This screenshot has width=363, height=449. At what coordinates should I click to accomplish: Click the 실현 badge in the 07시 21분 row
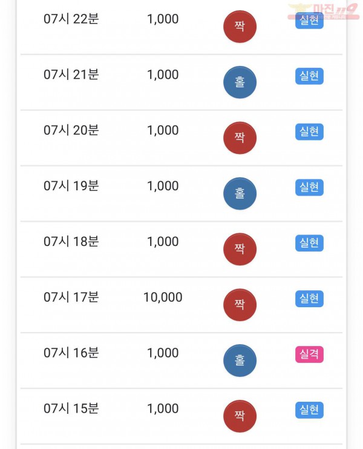pyautogui.click(x=309, y=76)
